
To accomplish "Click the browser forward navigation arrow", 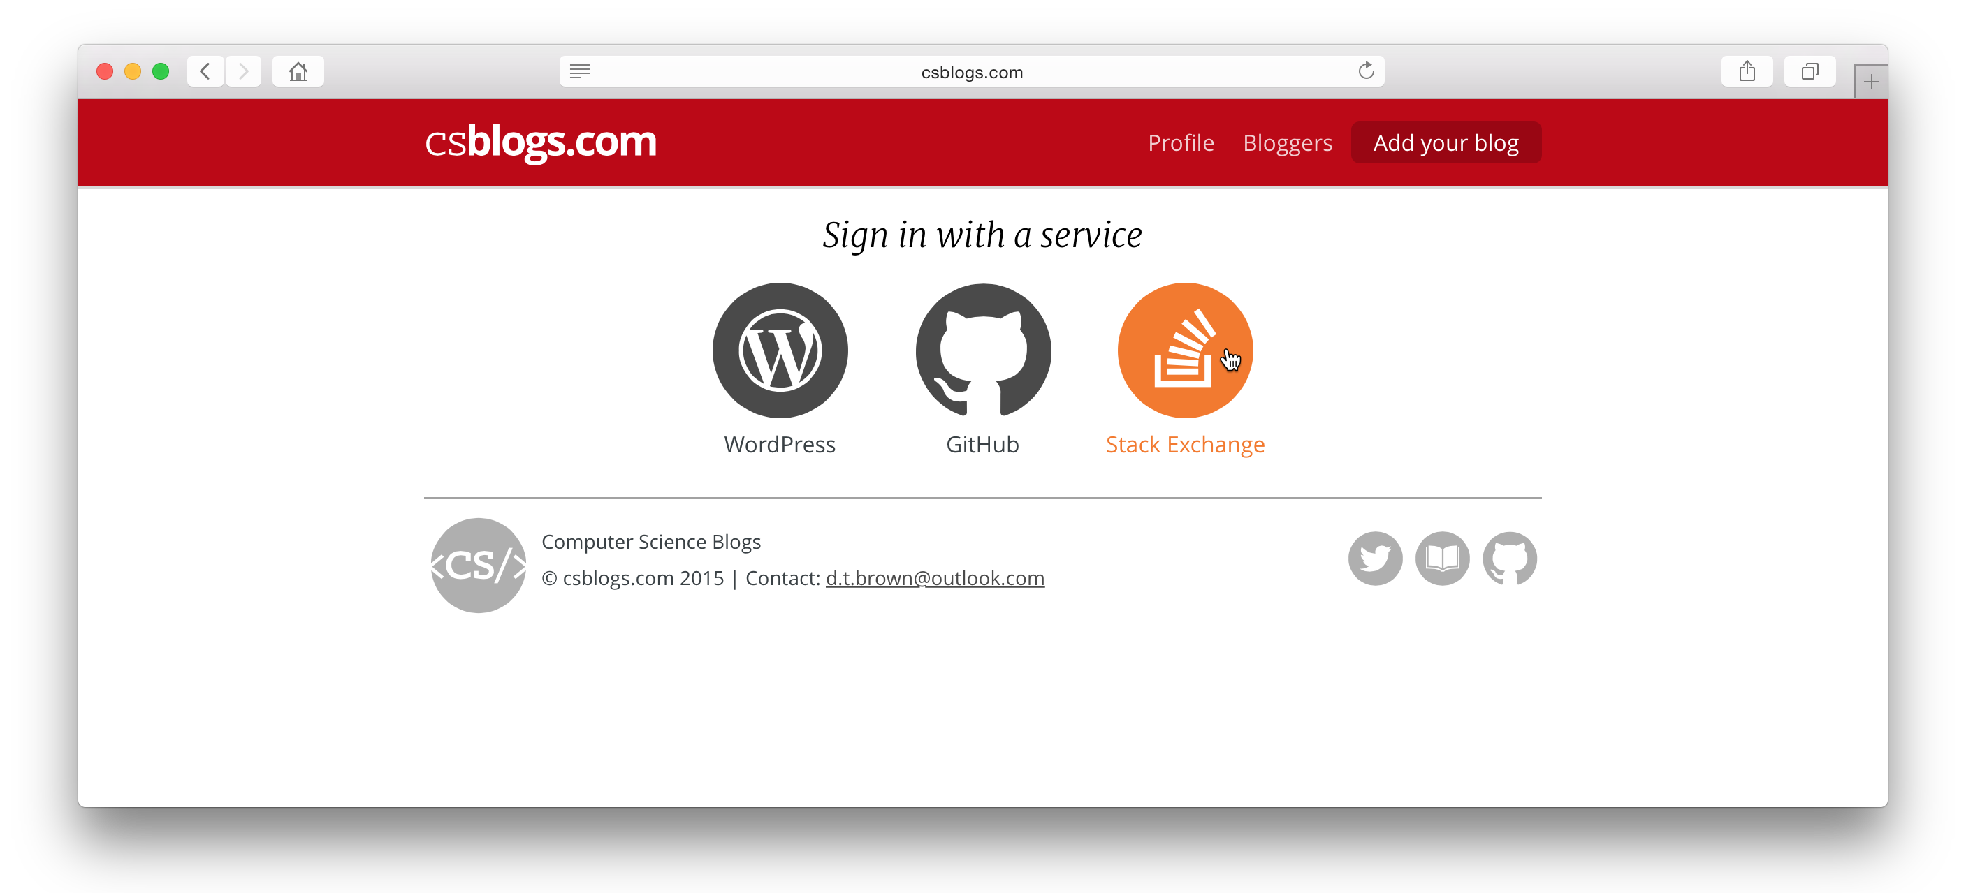I will [x=245, y=71].
